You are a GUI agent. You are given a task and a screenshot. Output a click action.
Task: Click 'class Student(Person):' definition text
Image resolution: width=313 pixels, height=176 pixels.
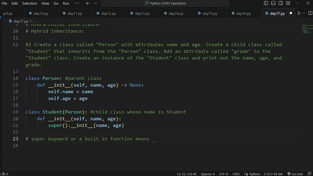57,112
